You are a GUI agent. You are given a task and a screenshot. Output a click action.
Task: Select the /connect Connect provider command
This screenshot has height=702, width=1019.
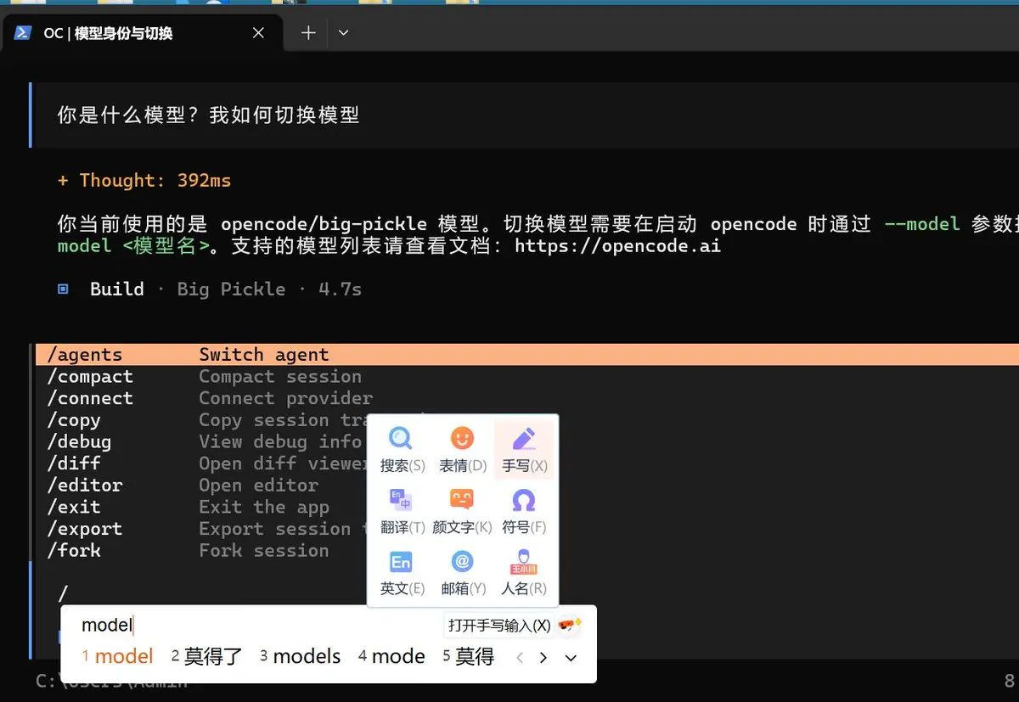pos(527,398)
